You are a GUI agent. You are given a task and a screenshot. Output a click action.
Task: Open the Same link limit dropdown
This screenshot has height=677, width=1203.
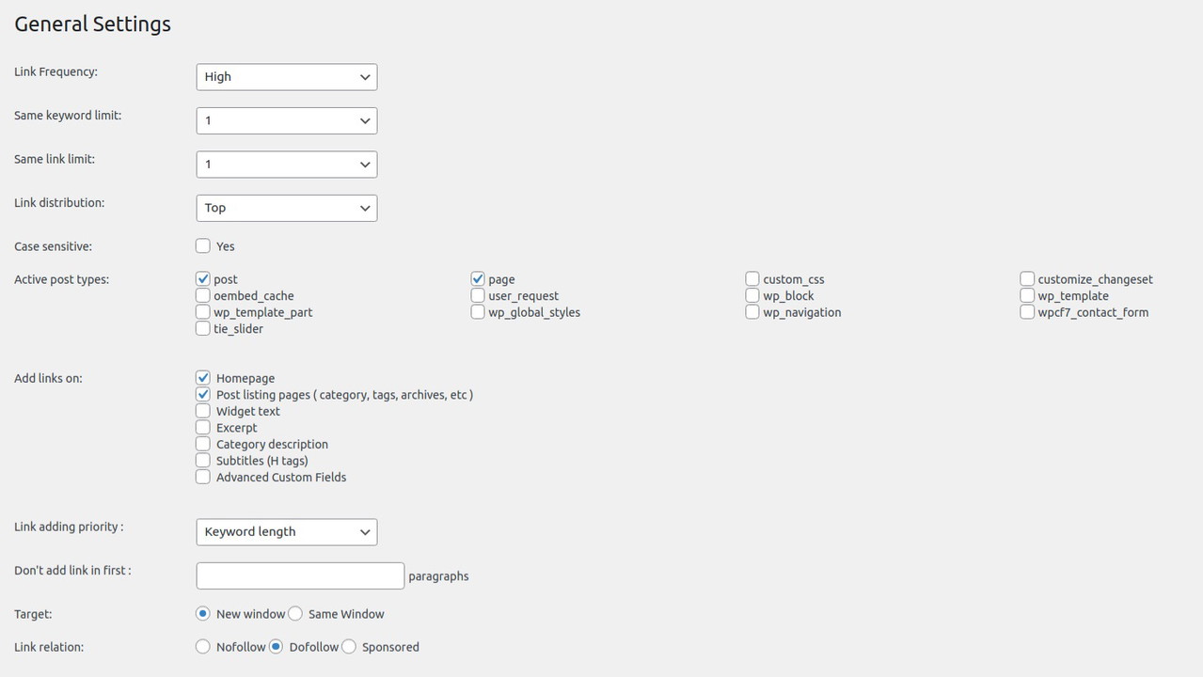(286, 165)
